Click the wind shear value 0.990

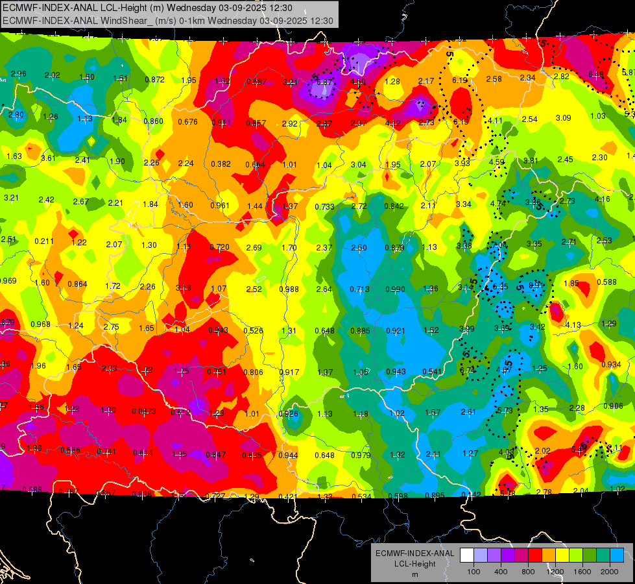click(x=395, y=289)
